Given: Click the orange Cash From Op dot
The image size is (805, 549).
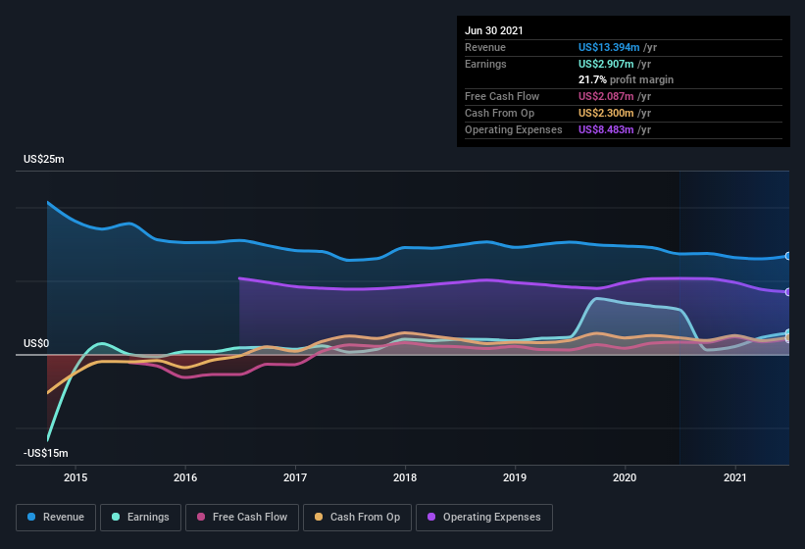Looking at the screenshot, I should click(x=319, y=518).
